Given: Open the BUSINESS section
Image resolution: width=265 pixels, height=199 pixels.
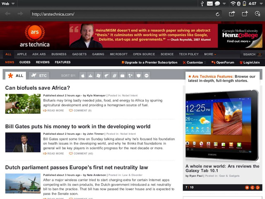Looking at the screenshot, I should [59, 54].
